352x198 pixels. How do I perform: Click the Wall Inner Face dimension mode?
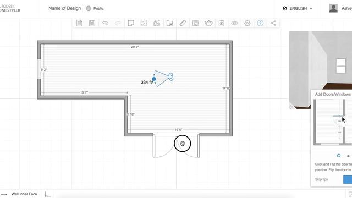[x=24, y=194]
